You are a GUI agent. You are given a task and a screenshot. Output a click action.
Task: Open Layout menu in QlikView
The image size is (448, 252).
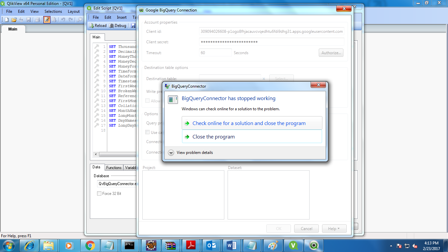pyautogui.click(x=74, y=11)
